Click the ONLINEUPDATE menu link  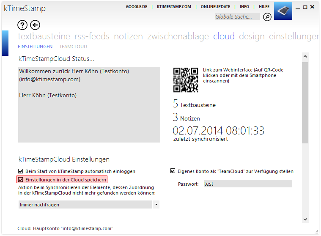[x=215, y=6]
